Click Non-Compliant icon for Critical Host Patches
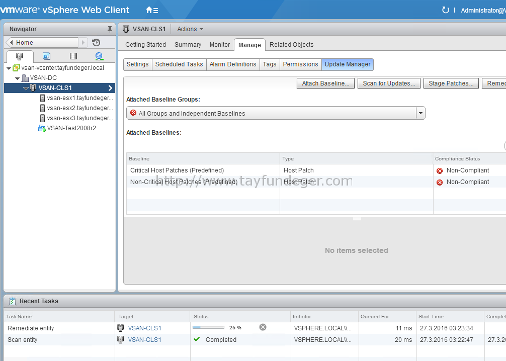 (x=440, y=170)
